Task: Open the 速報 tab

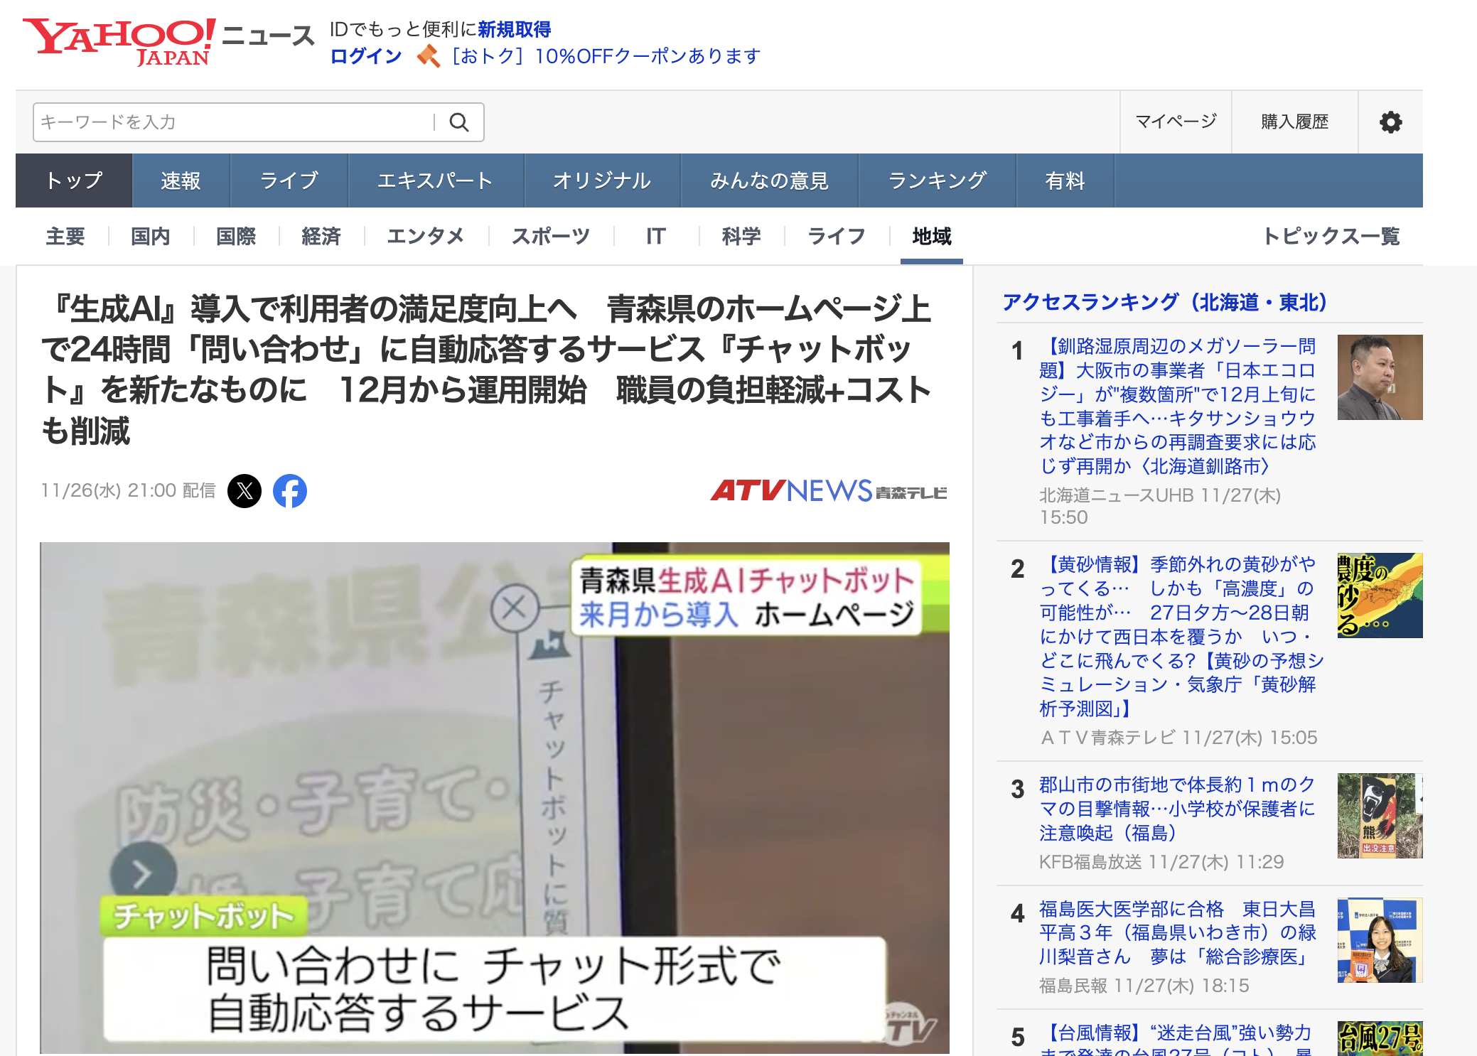Action: 181,181
